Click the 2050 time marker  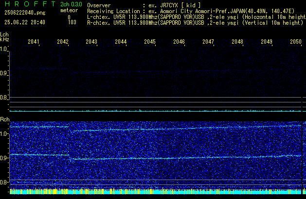click(x=296, y=42)
